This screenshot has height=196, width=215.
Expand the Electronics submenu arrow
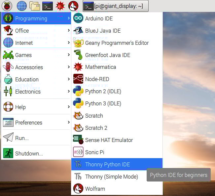[x=69, y=91]
